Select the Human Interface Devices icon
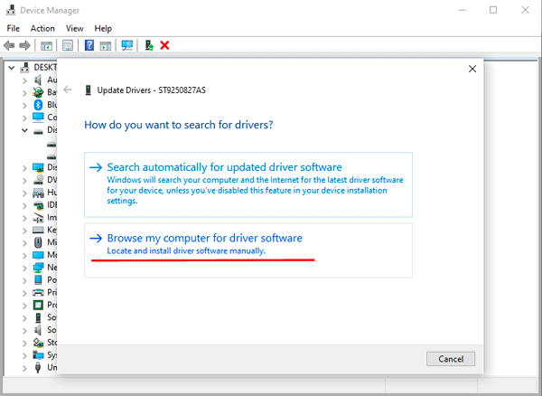Viewport: 542px width, 396px height. [x=38, y=193]
